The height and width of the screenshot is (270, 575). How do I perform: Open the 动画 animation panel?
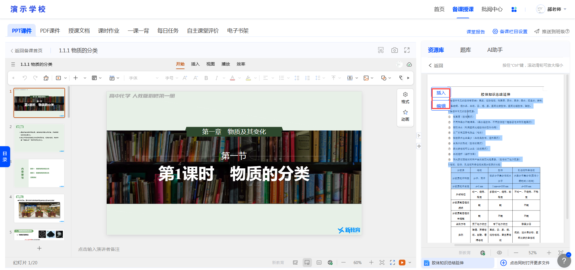tap(405, 115)
